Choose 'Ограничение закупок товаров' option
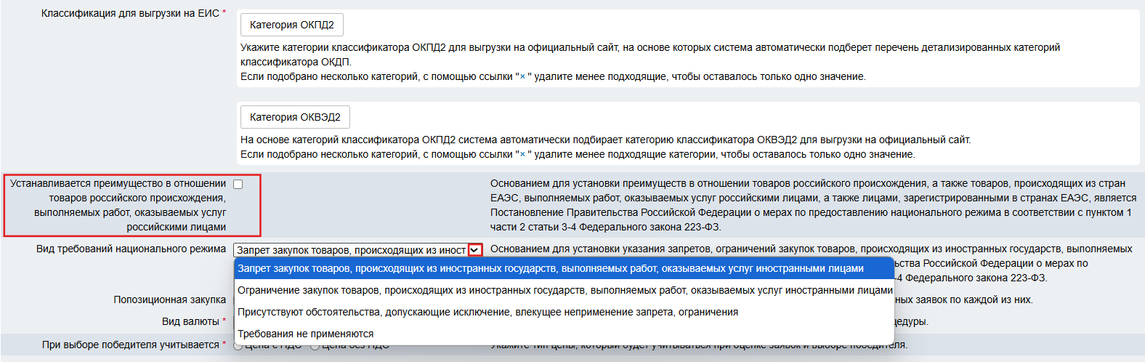This screenshot has height=362, width=1145. tap(565, 291)
